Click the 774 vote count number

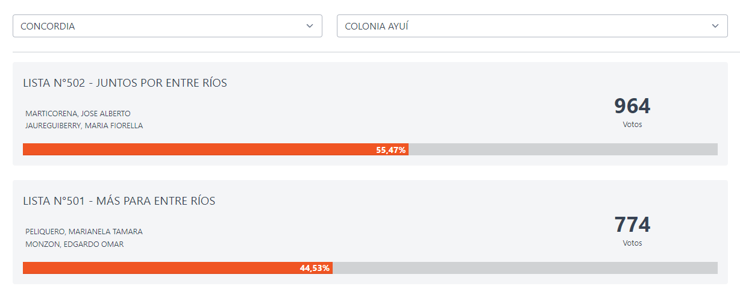click(x=632, y=225)
